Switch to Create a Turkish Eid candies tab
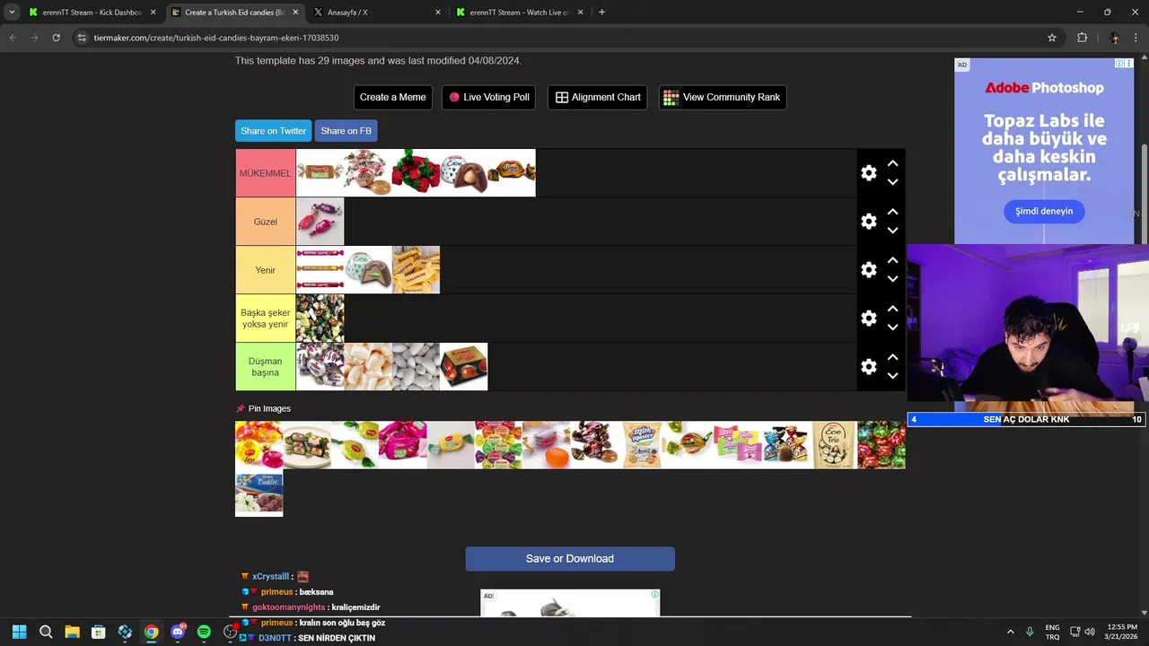Image resolution: width=1149 pixels, height=646 pixels. click(x=235, y=13)
